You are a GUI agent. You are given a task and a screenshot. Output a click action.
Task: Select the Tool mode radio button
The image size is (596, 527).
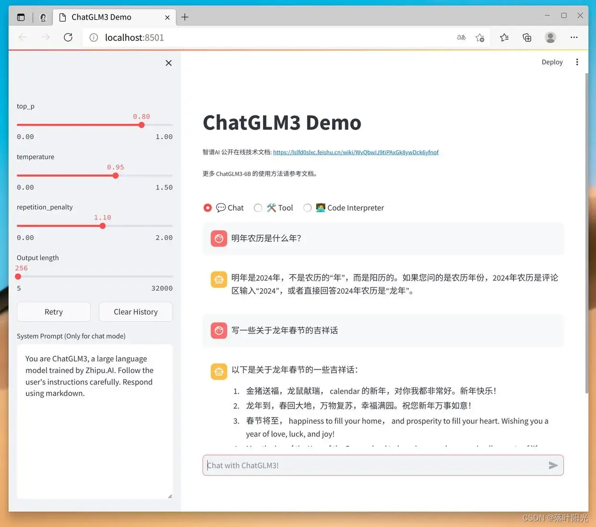tap(258, 208)
